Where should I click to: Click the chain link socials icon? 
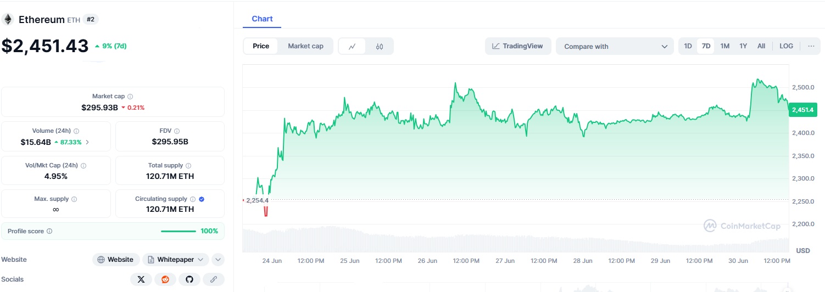214,279
